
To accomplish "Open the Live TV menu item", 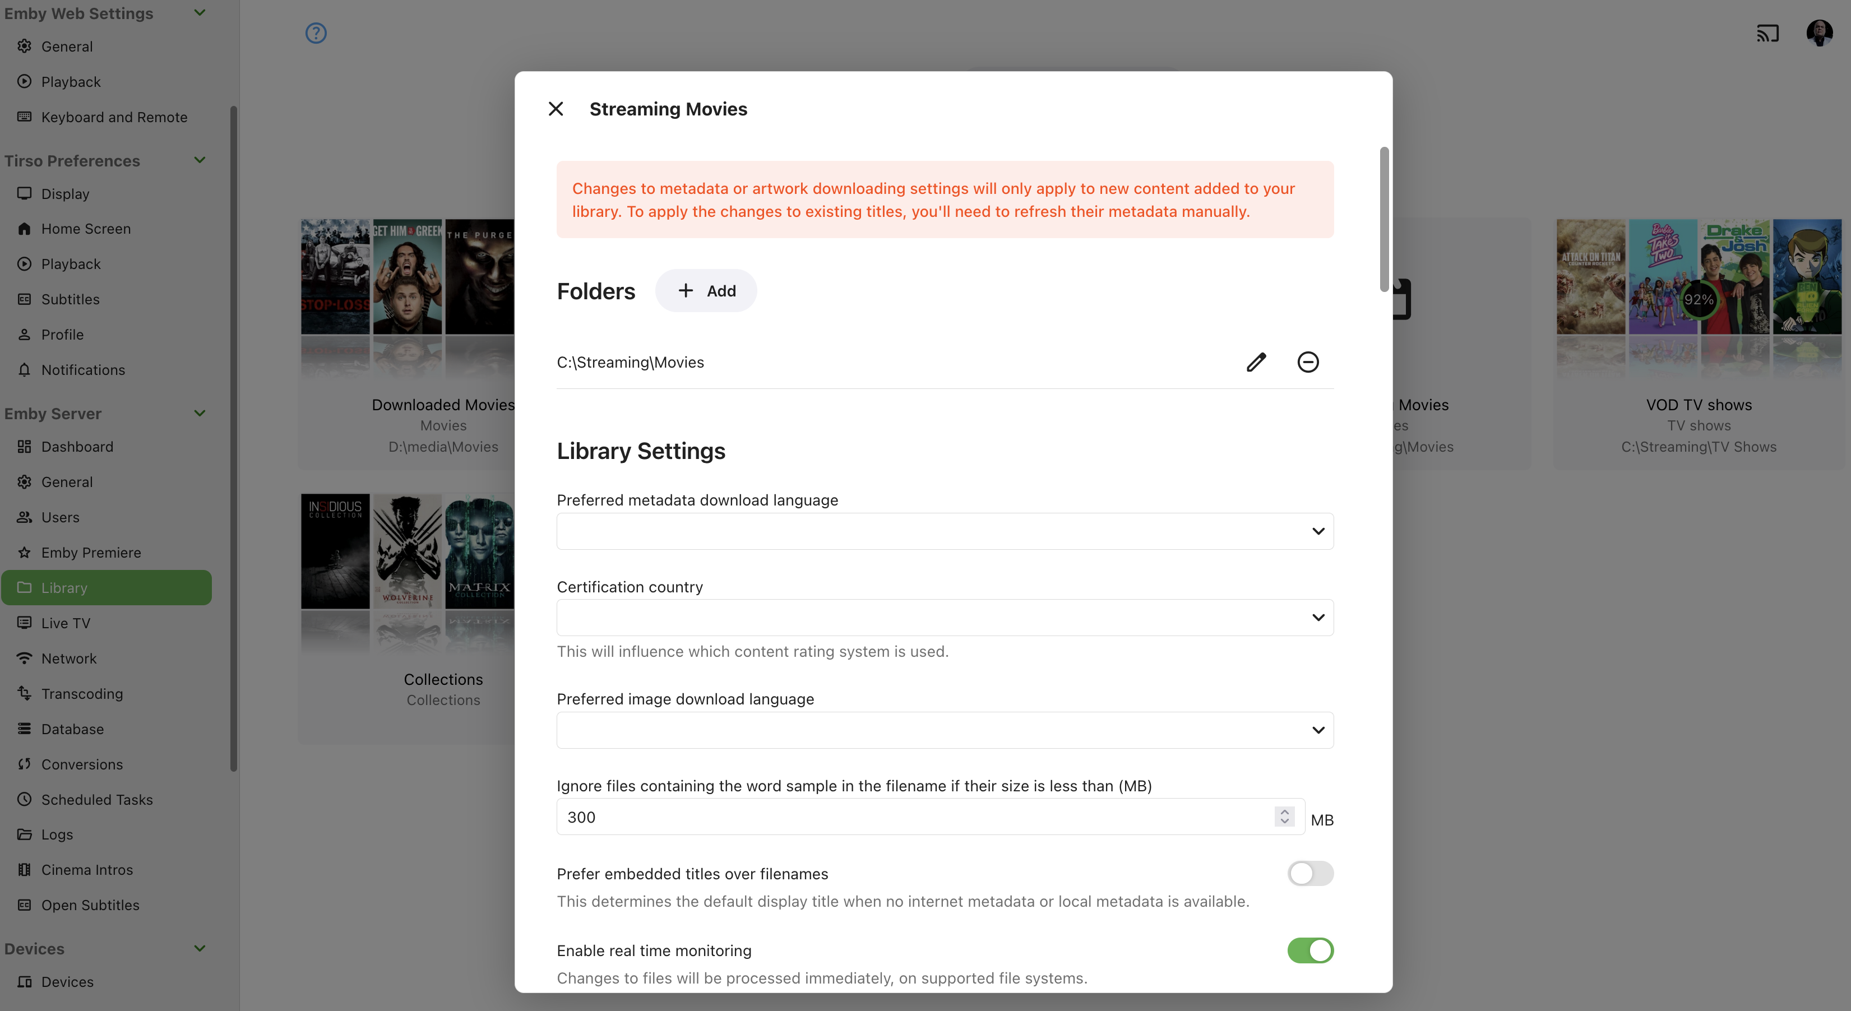I will [66, 623].
